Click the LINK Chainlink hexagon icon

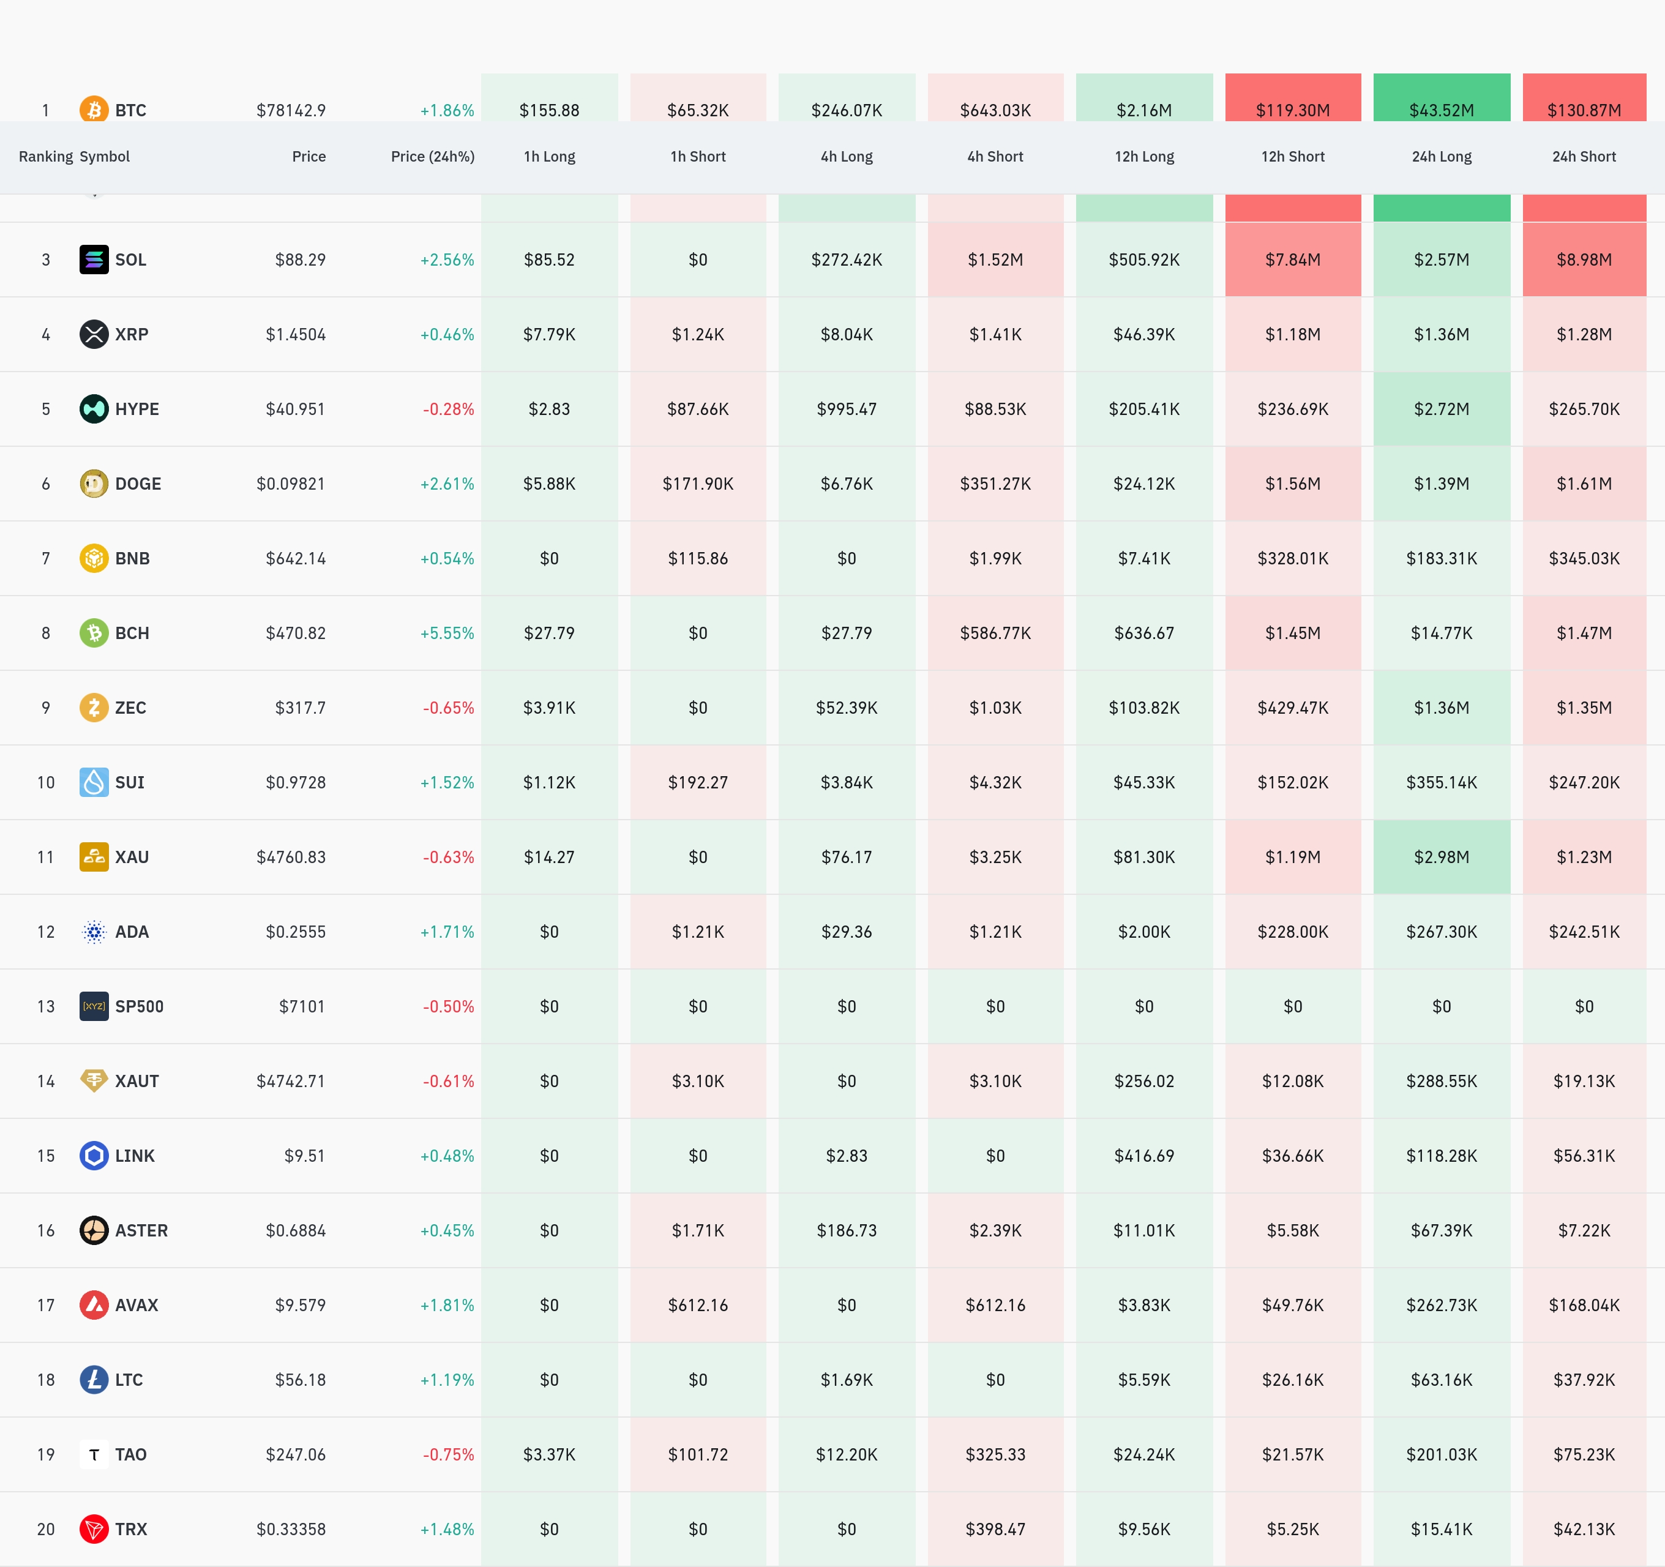[x=94, y=1156]
